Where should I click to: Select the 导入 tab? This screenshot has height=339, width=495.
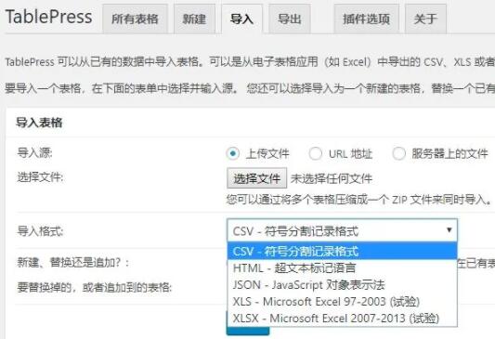(x=241, y=19)
